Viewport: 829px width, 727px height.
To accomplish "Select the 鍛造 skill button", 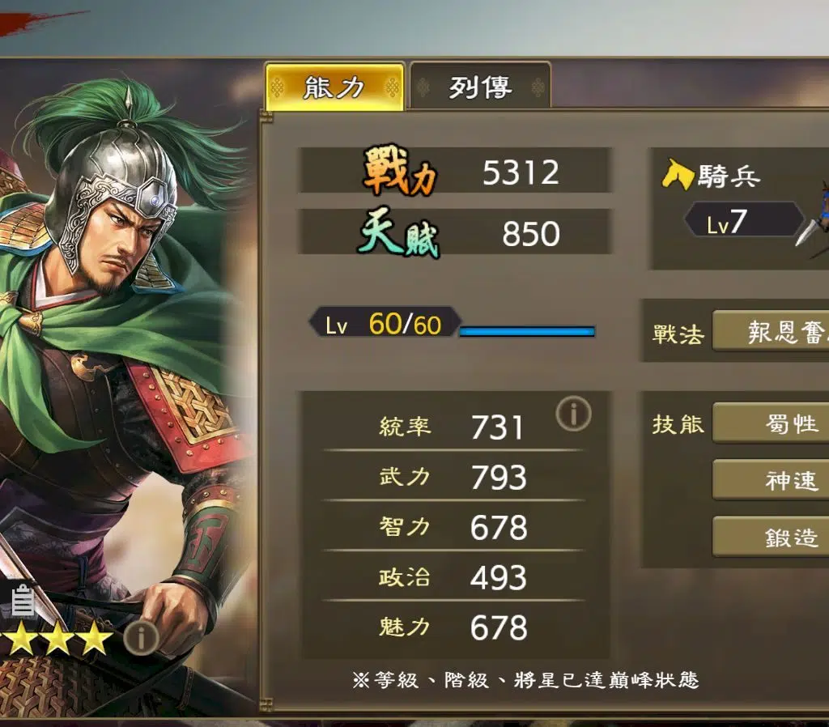I will click(771, 538).
